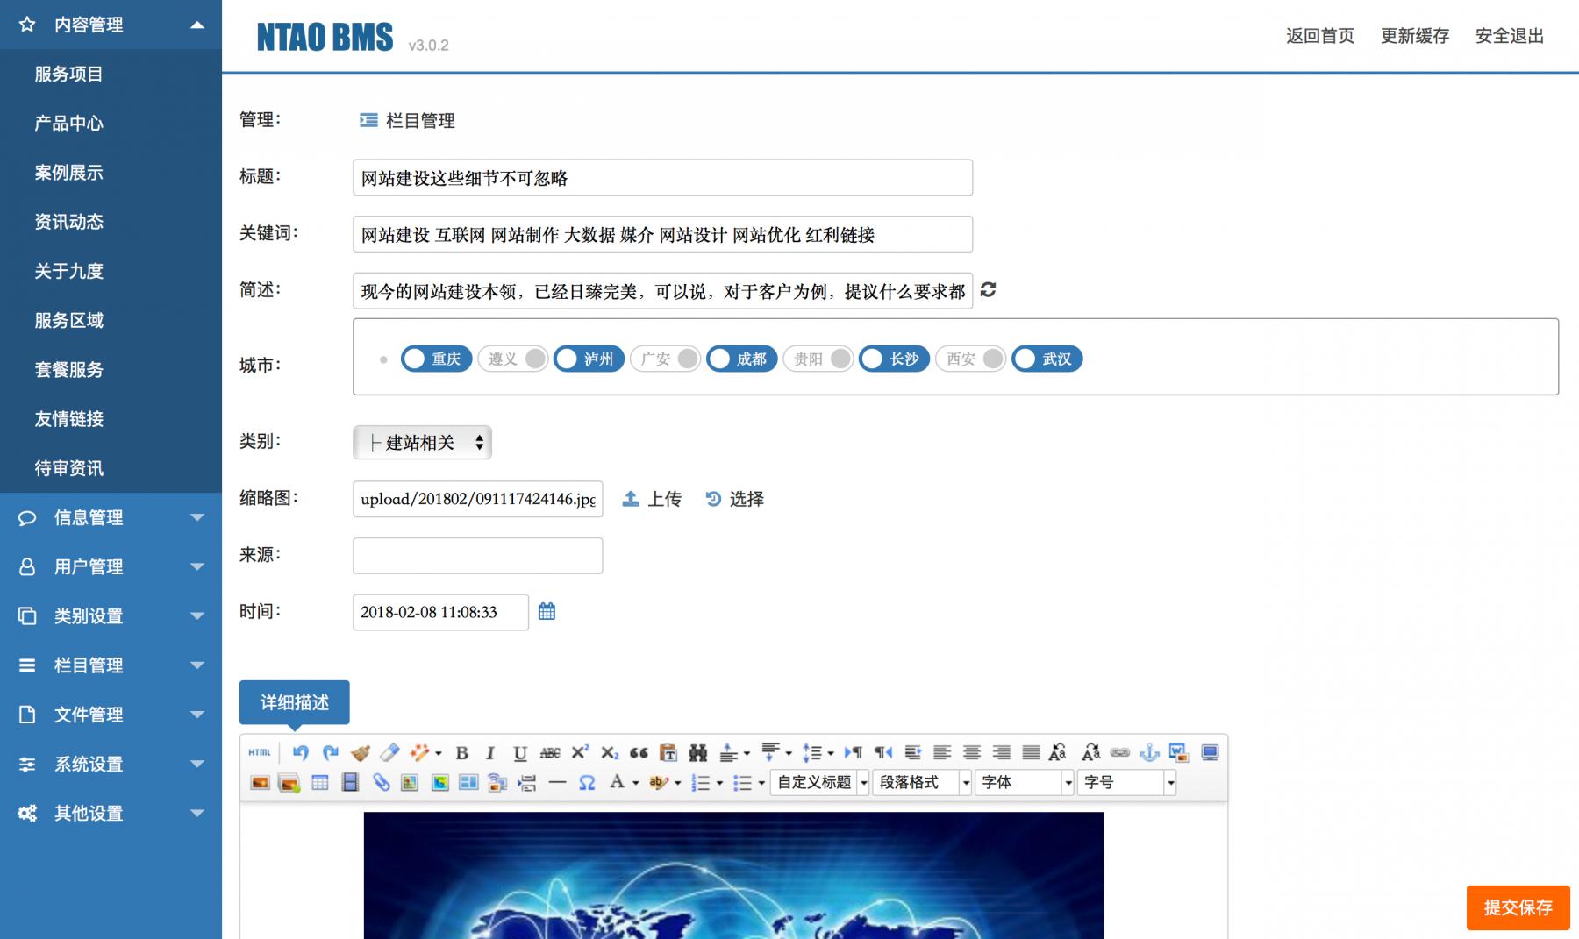Attach a file with paperclip icon

tap(381, 782)
